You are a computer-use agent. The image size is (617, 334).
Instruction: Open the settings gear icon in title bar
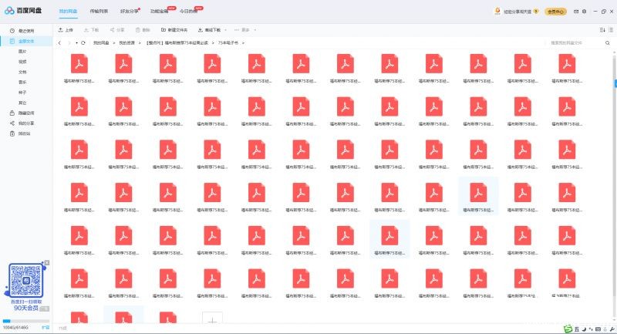584,12
